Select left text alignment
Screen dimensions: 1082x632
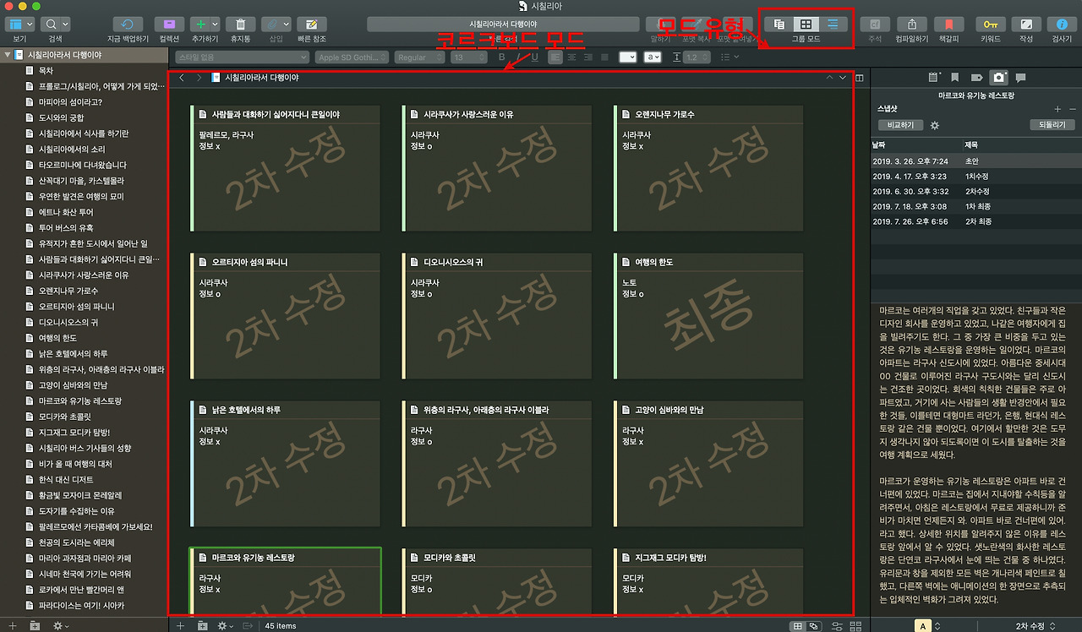point(555,57)
